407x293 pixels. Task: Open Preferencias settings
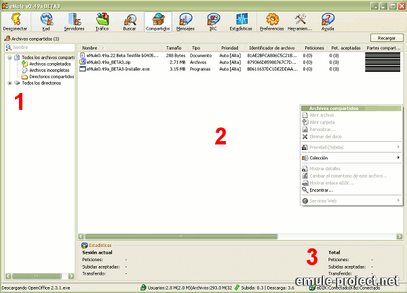(x=272, y=22)
